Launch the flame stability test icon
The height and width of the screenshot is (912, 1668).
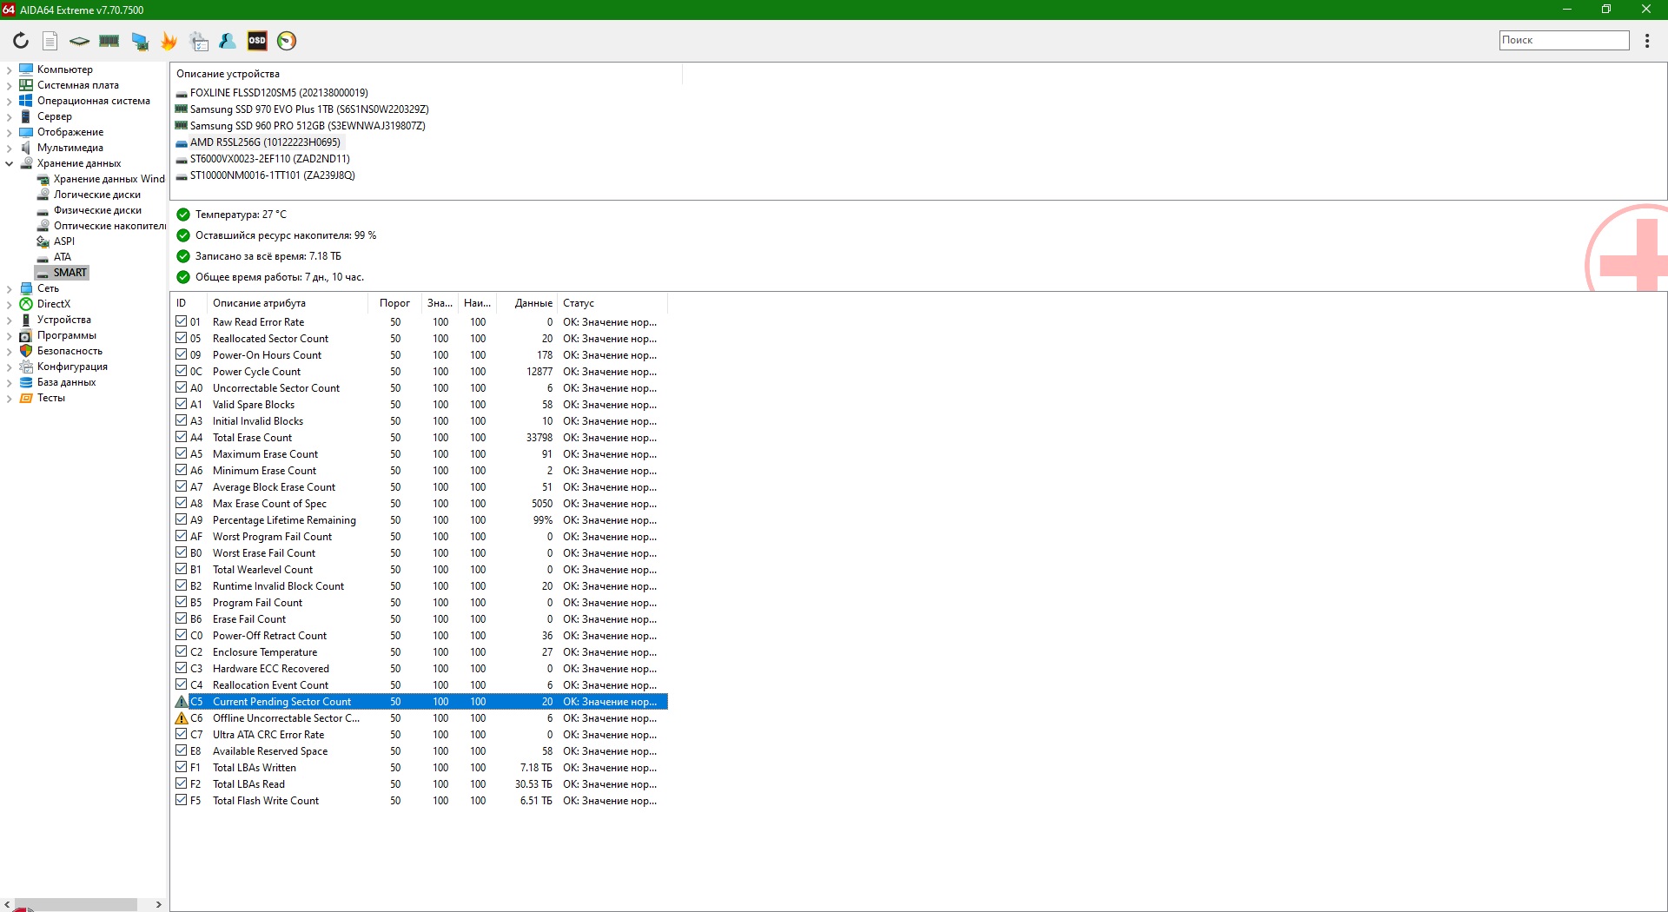169,41
